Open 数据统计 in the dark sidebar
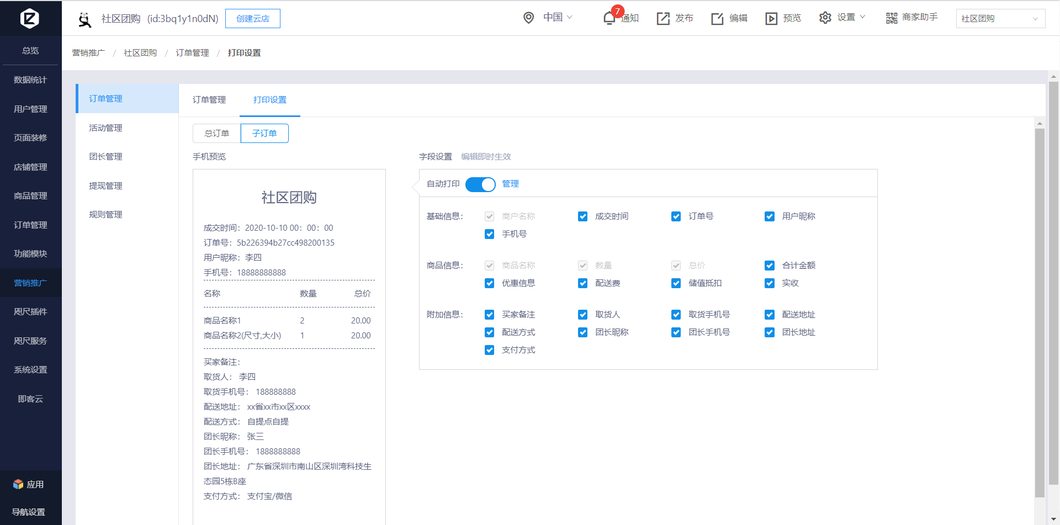The width and height of the screenshot is (1060, 525). click(31, 80)
